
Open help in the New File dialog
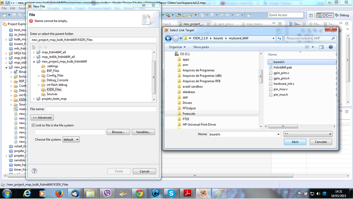coord(34,171)
